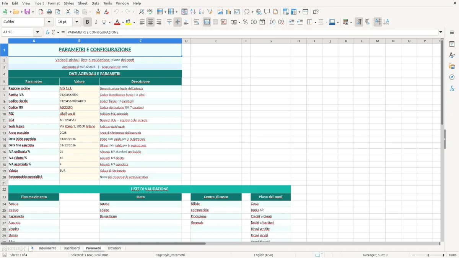Open Conditional Formatting dropdown arrow
The image size is (459, 258).
pos(351,22)
